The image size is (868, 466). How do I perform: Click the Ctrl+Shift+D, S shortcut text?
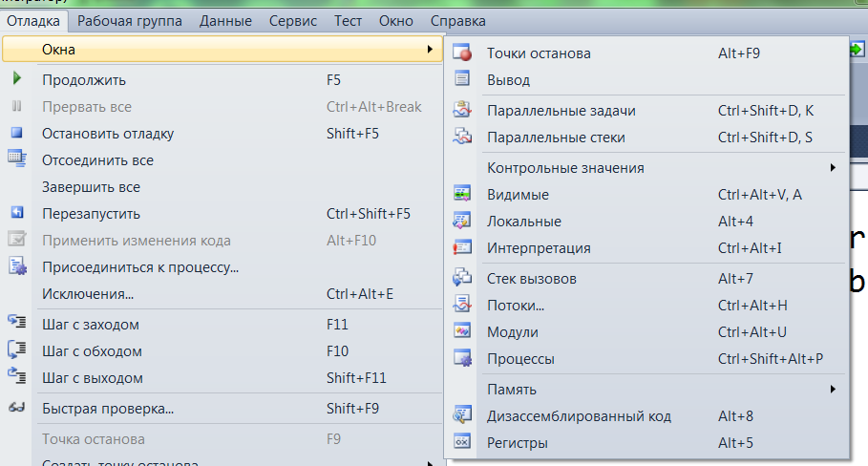(765, 138)
